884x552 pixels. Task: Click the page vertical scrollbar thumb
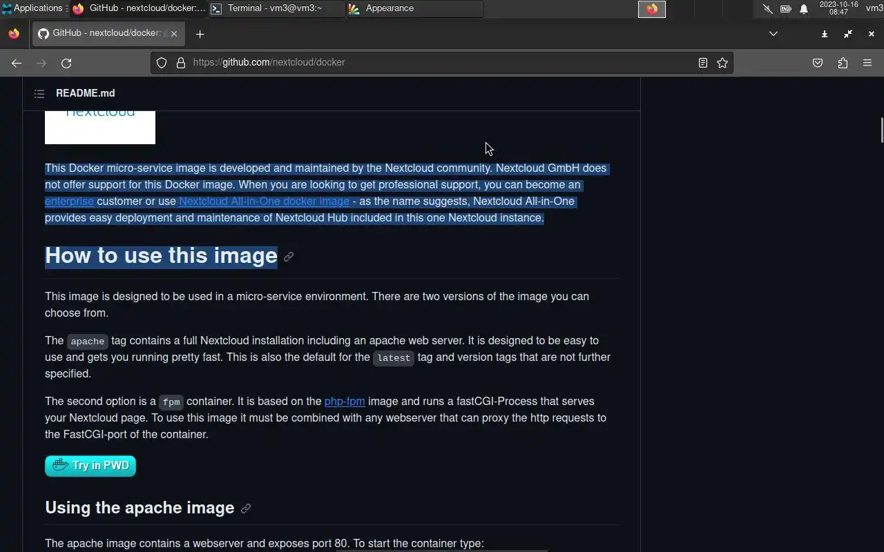(x=881, y=130)
